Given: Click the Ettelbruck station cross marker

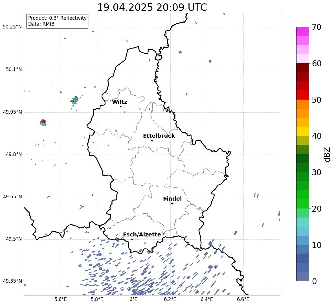Looking at the screenshot, I should tap(152, 141).
